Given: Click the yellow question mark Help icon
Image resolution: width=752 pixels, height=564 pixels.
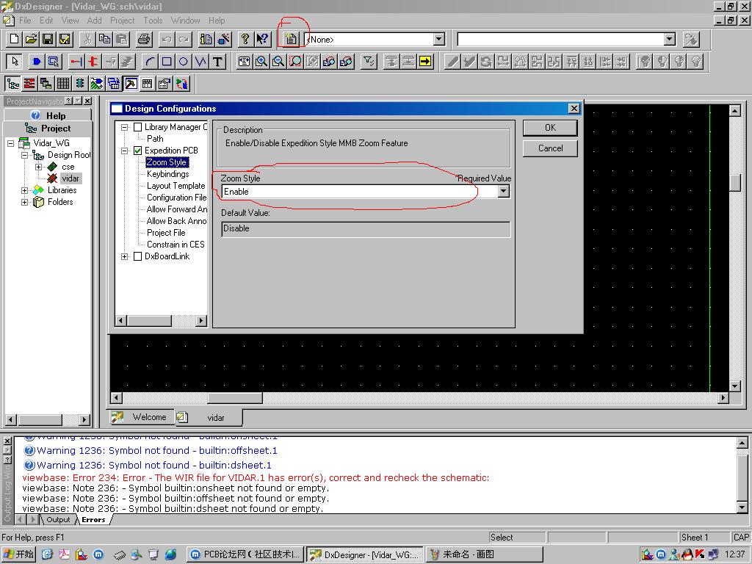Looking at the screenshot, I should (x=245, y=39).
